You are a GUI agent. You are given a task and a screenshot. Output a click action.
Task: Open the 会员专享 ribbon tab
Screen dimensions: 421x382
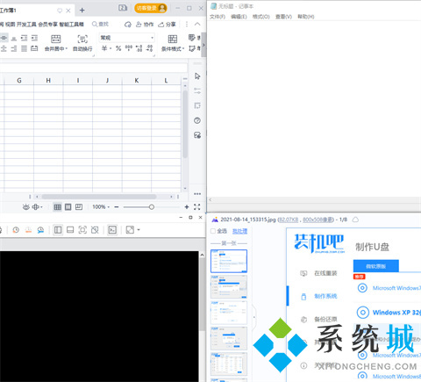click(x=48, y=25)
